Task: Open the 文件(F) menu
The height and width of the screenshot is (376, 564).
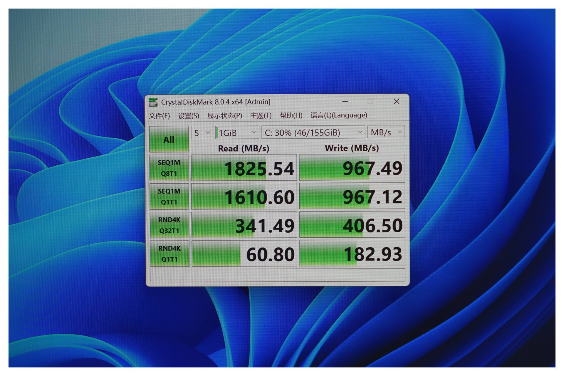Action: pos(159,115)
